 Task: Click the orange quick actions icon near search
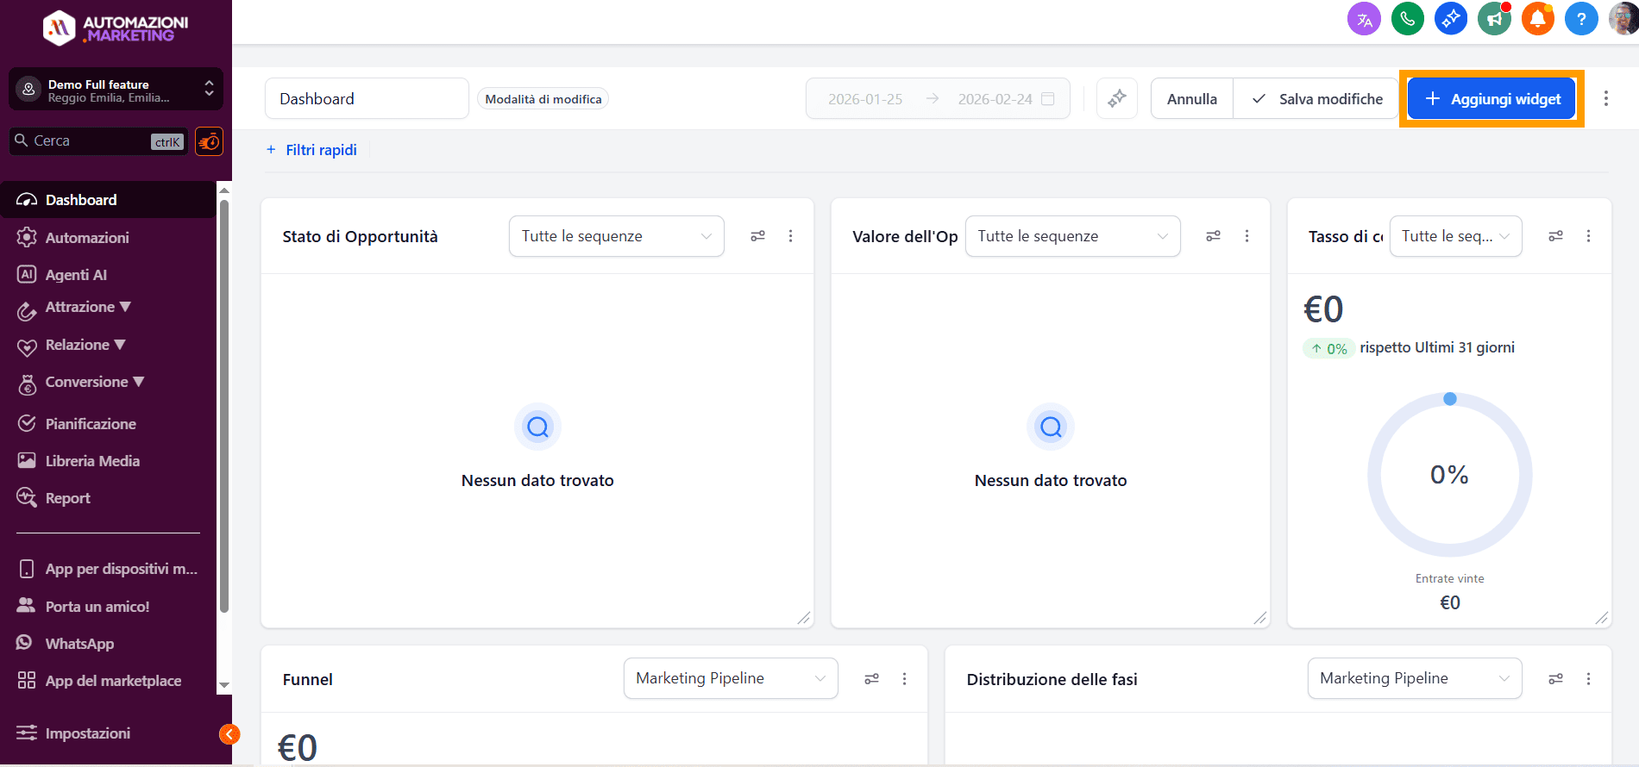click(209, 141)
